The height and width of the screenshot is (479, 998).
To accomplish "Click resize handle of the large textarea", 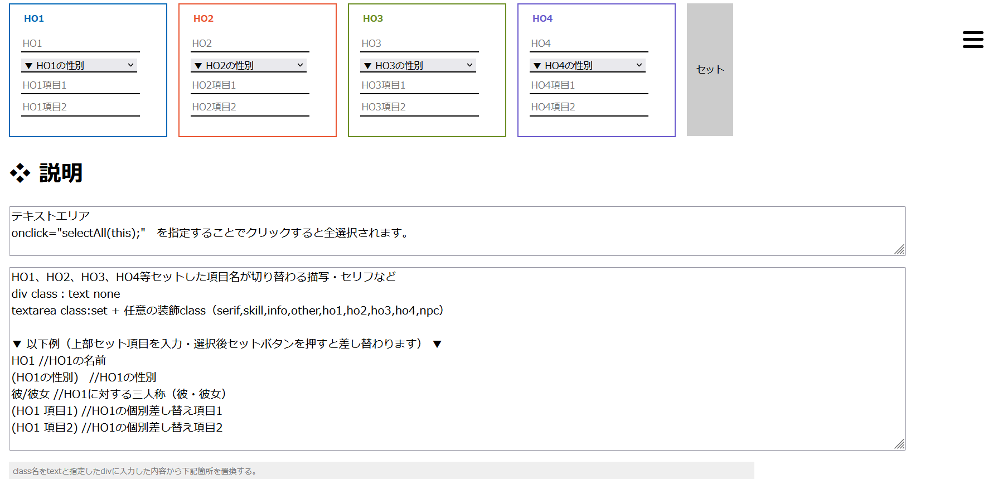I will (899, 444).
